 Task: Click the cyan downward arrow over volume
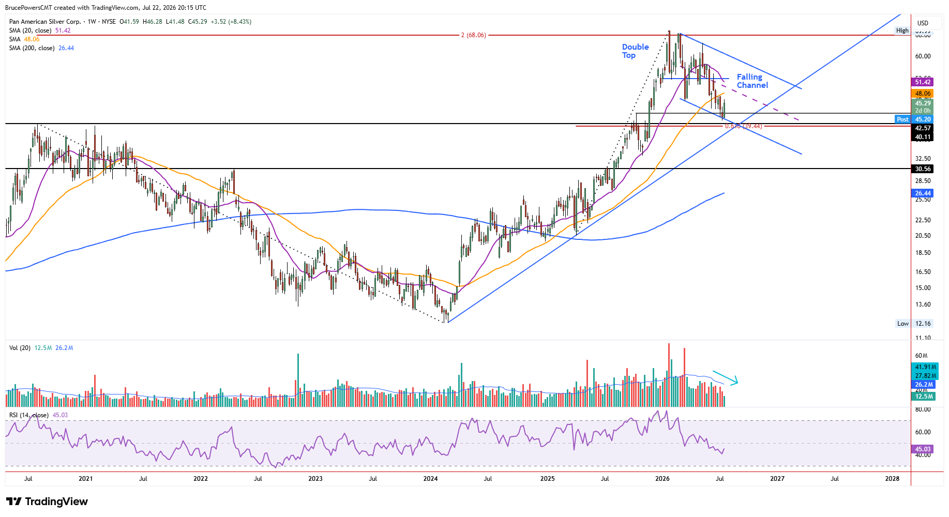[725, 378]
